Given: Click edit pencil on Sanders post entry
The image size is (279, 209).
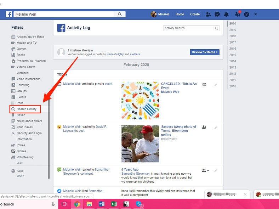Looking at the screenshot, I should [x=216, y=128].
